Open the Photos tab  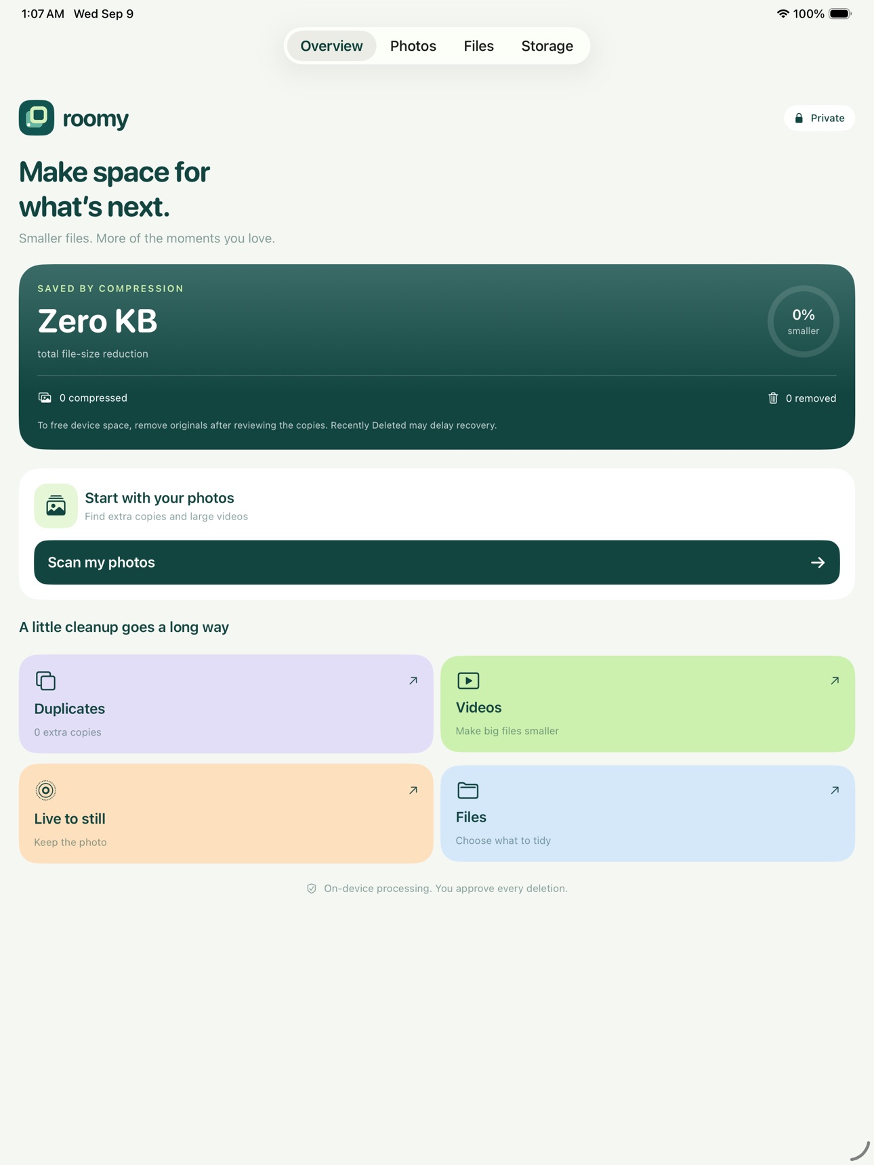coord(413,46)
